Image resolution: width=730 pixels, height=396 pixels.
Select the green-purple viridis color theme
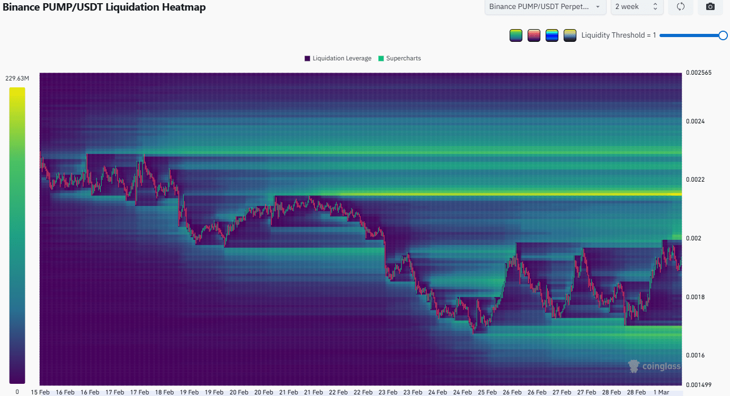pos(515,35)
